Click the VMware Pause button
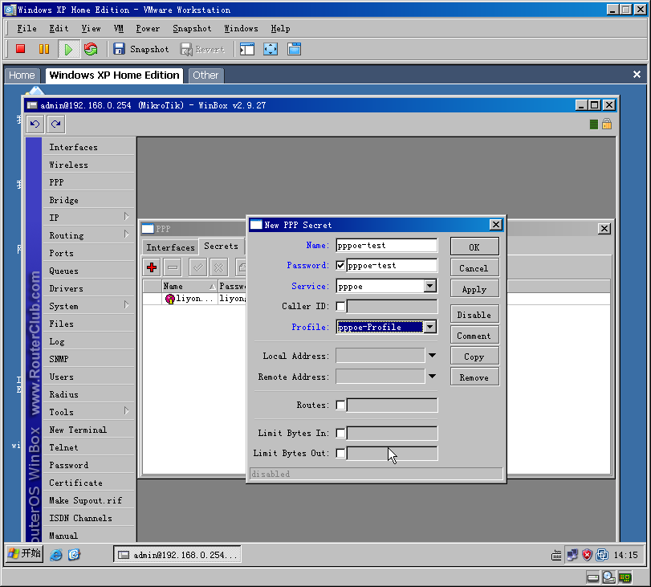This screenshot has height=587, width=651. pos(43,49)
